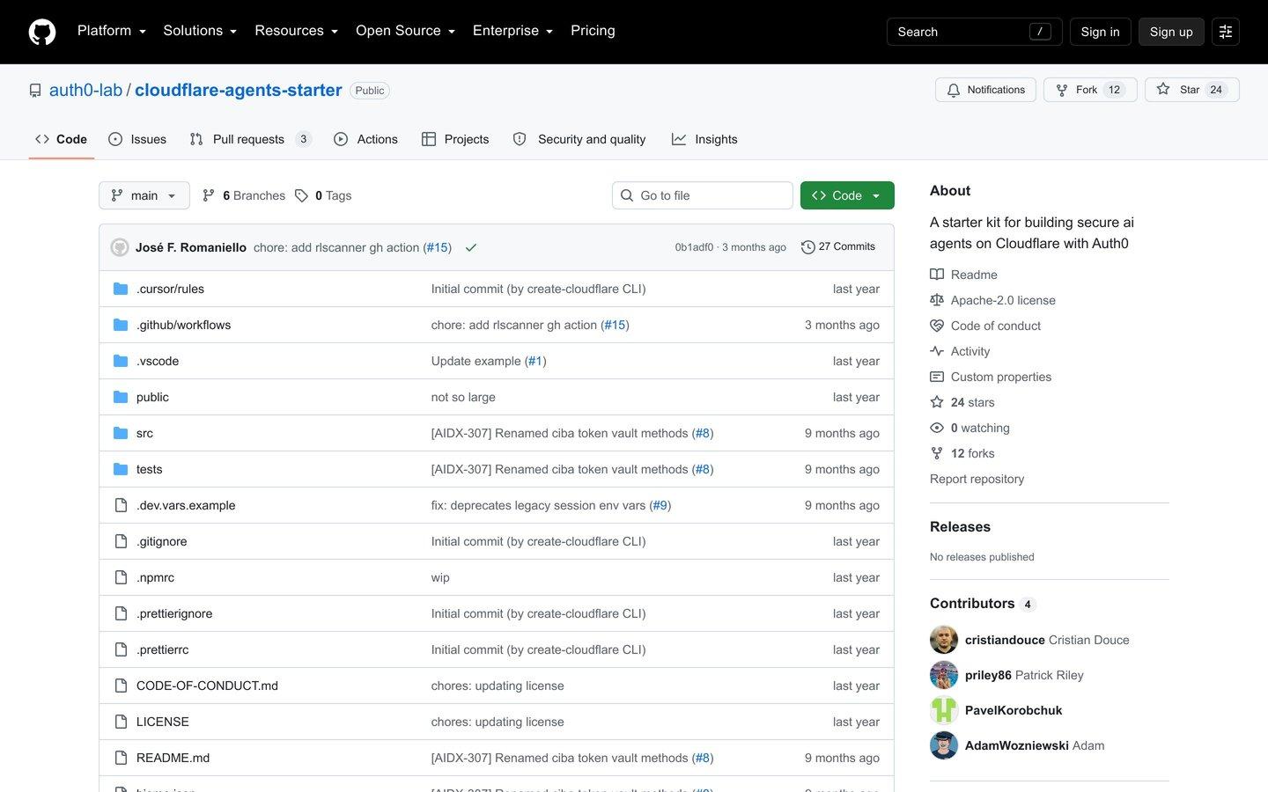Click the bell icon in Notifications

[x=954, y=90]
